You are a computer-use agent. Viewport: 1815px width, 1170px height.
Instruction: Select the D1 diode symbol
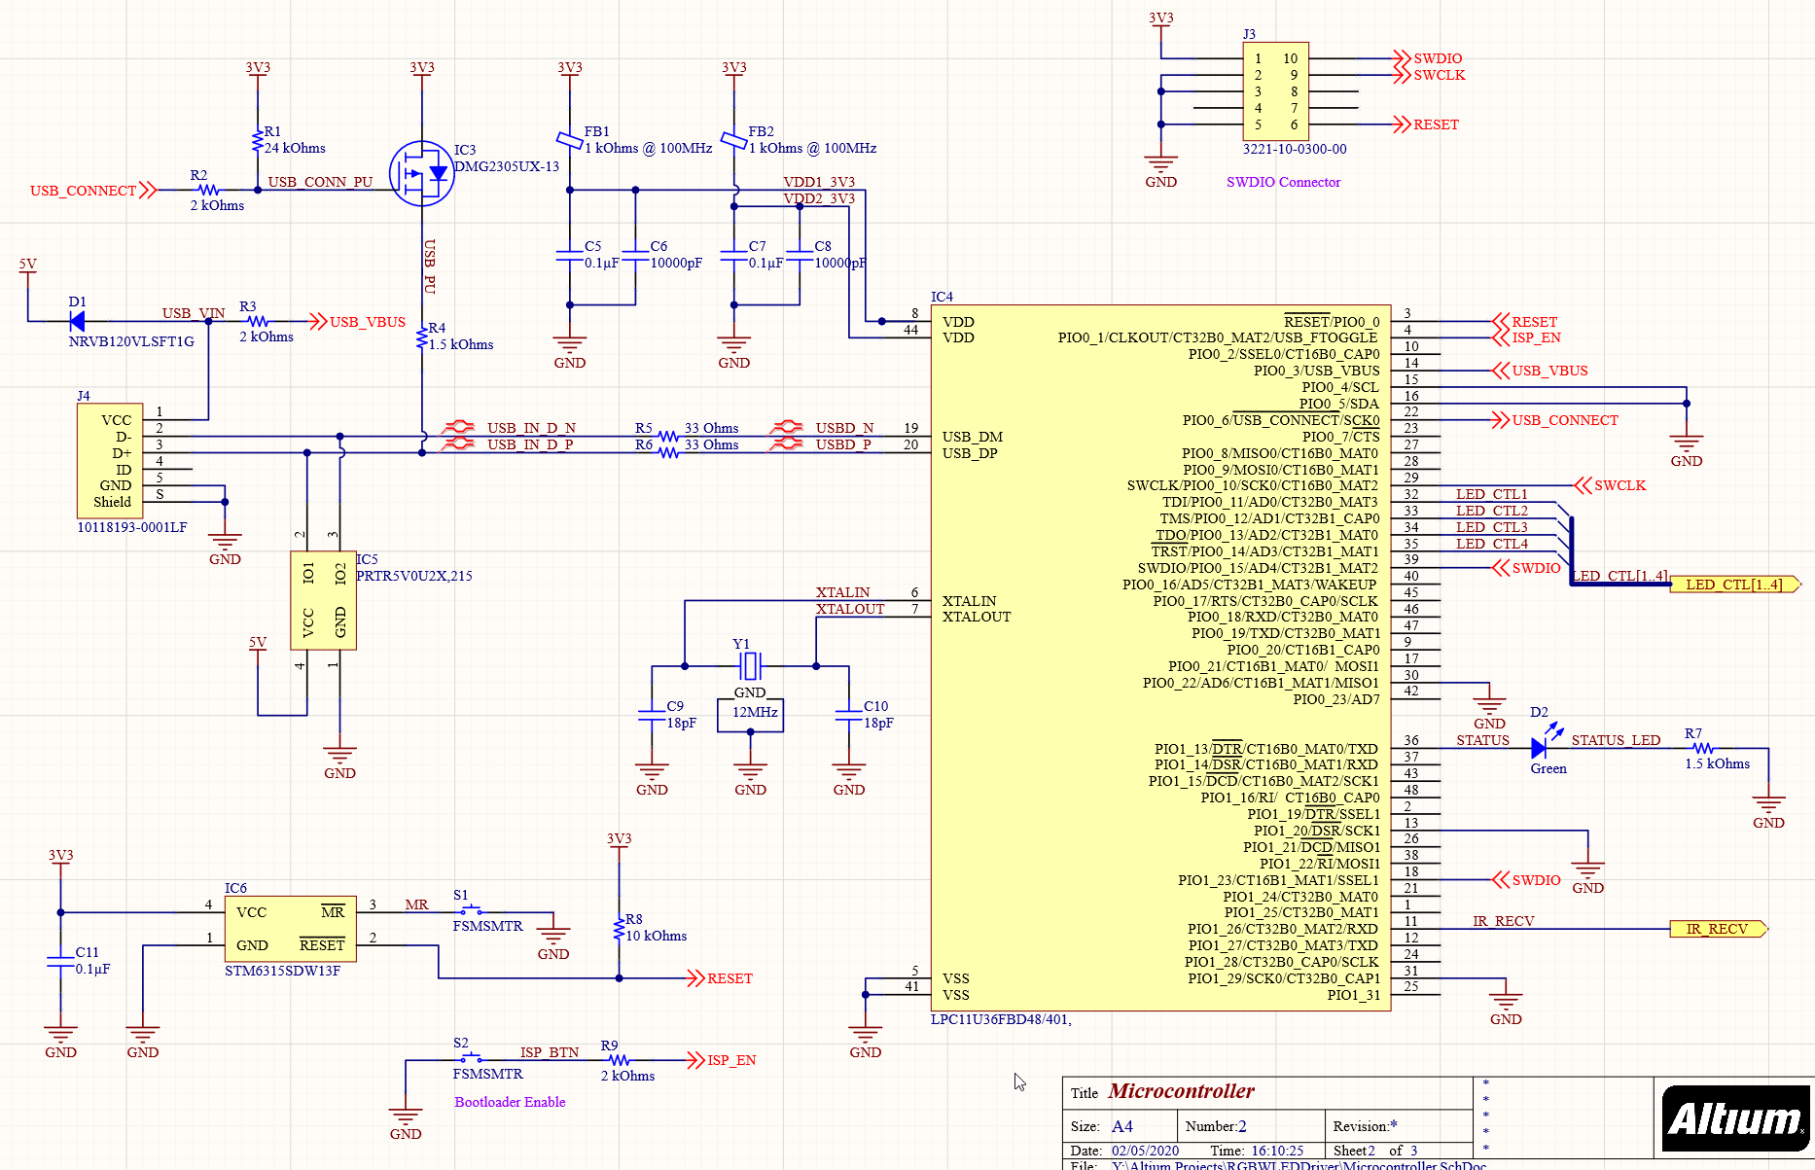tap(77, 321)
